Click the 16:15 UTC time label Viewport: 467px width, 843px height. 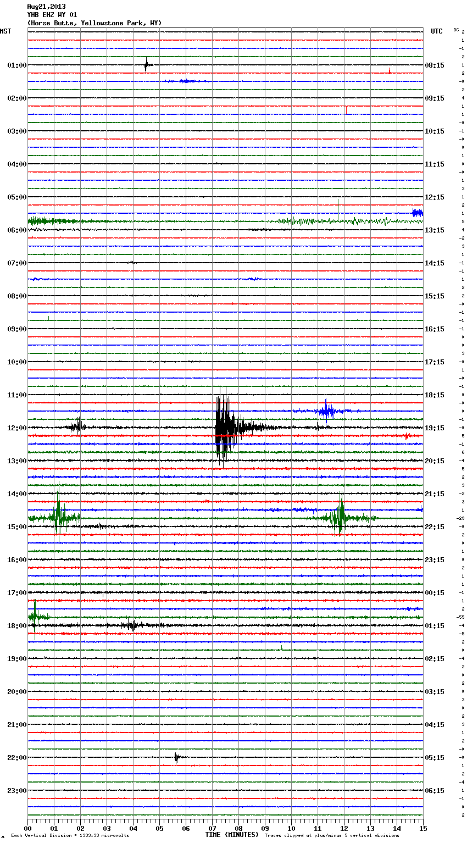tap(435, 329)
